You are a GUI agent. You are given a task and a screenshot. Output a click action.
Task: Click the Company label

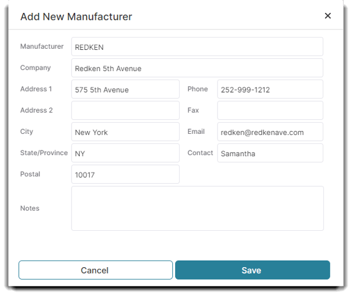click(35, 68)
